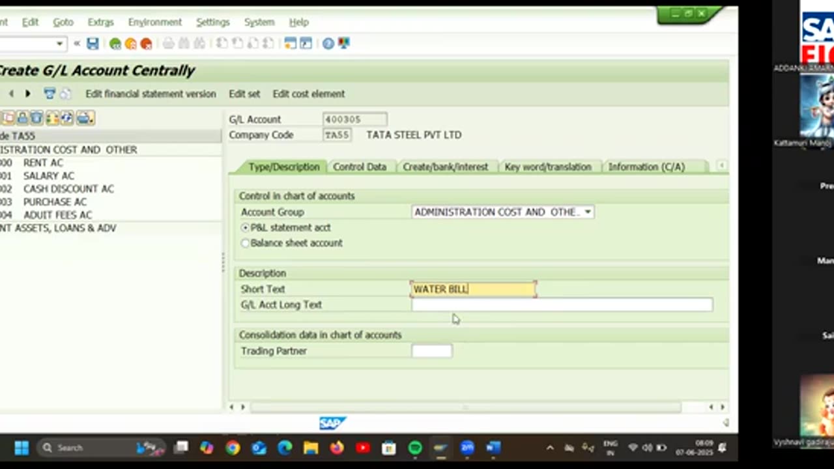
Task: Click the left scroll arrow at form bottom-left
Action: (231, 407)
